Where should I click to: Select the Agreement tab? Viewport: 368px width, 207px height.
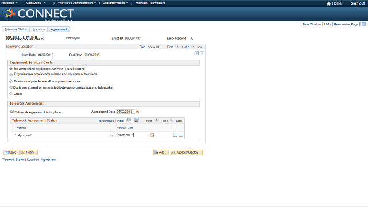click(x=59, y=29)
